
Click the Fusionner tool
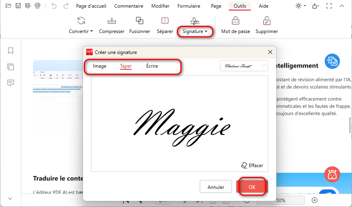click(139, 25)
